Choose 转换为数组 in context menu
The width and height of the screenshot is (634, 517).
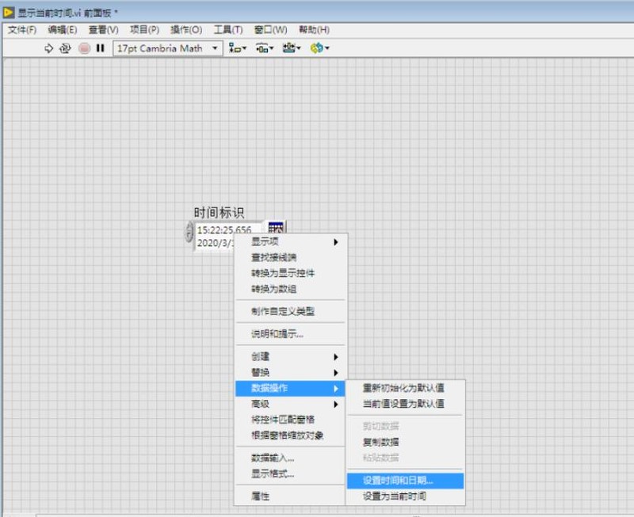(x=290, y=289)
